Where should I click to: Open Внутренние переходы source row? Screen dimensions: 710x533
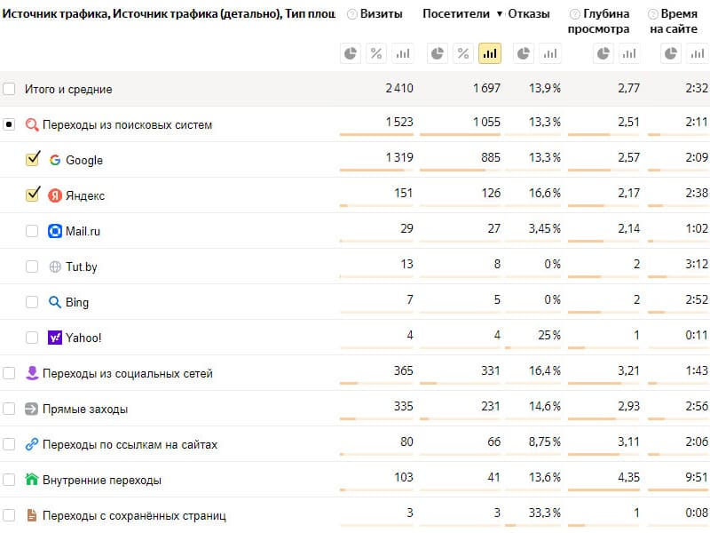click(102, 480)
